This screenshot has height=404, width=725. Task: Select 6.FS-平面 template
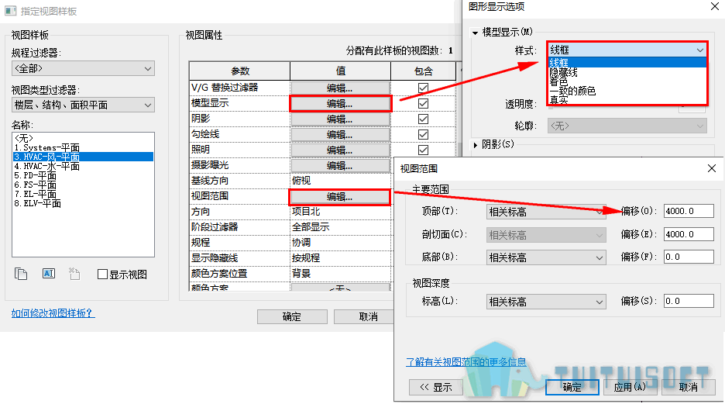tap(35, 185)
